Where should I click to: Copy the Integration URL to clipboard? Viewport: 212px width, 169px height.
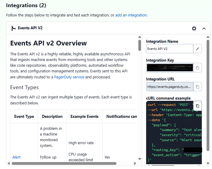[x=197, y=87]
